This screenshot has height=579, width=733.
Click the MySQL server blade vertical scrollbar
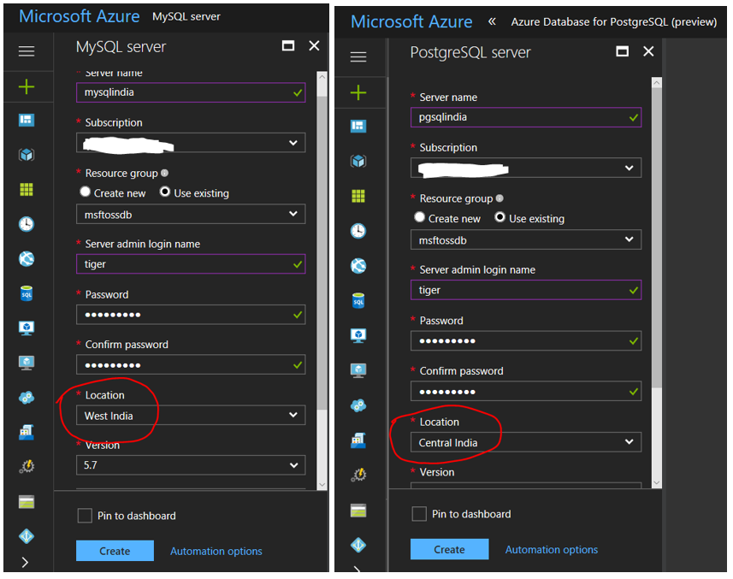(322, 257)
